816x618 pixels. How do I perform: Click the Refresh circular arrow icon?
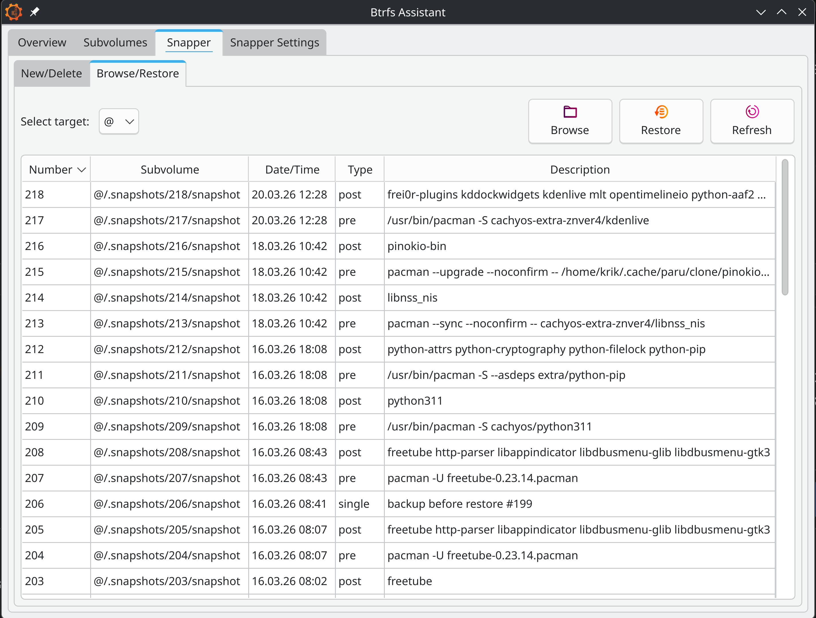point(752,112)
